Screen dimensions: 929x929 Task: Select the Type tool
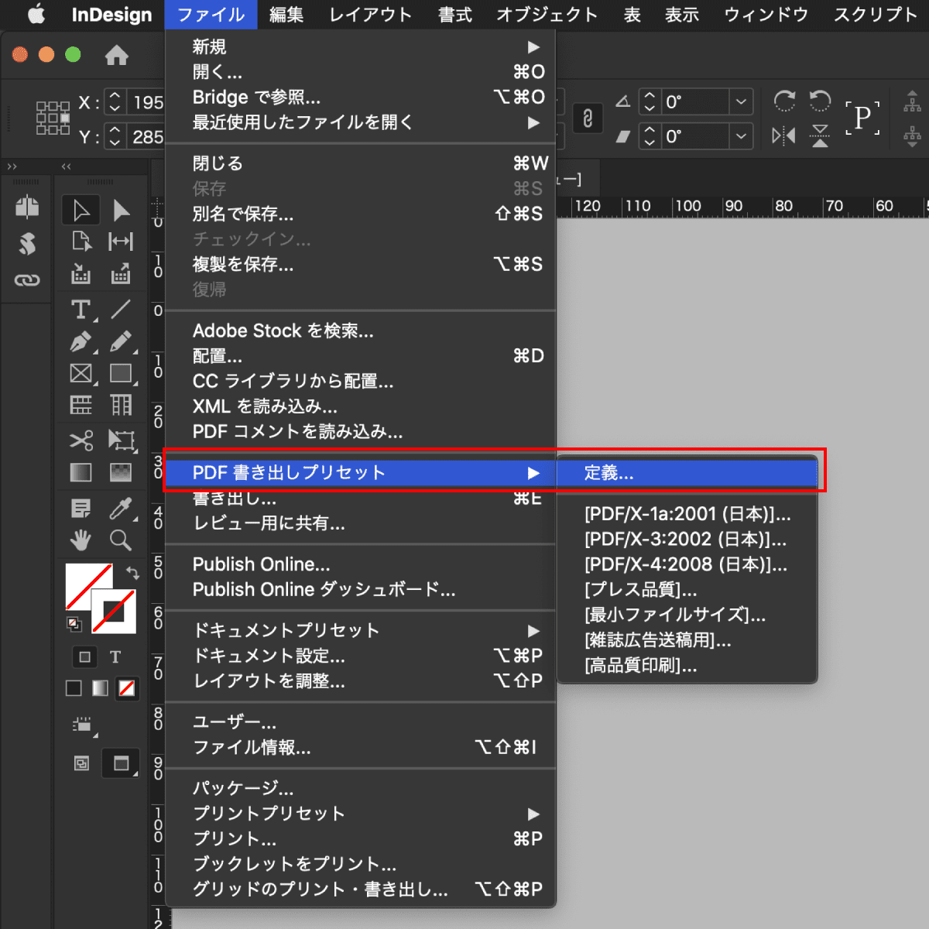[x=81, y=310]
